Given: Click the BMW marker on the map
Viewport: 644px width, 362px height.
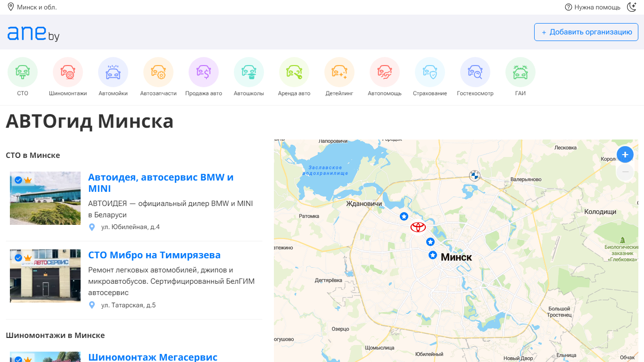Looking at the screenshot, I should 474,176.
